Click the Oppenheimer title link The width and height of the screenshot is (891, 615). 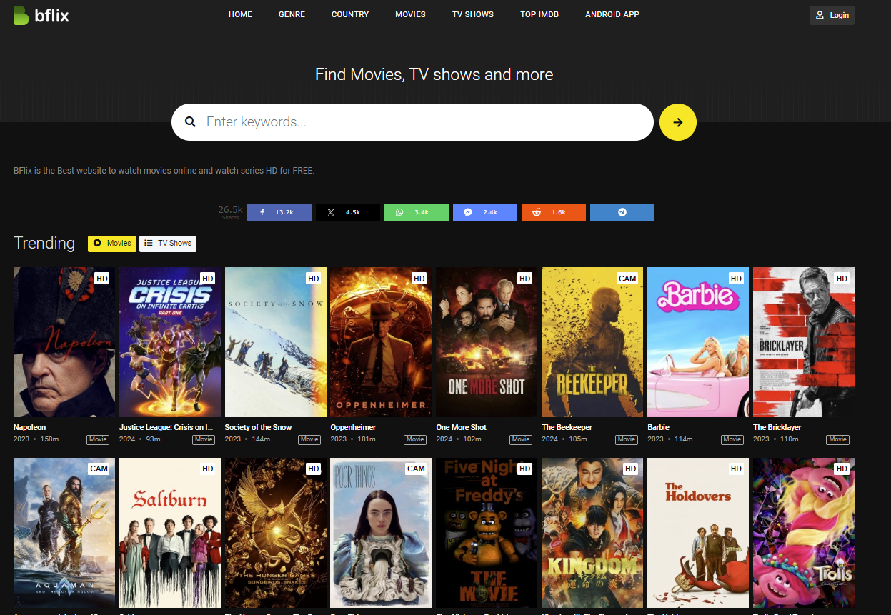point(353,427)
